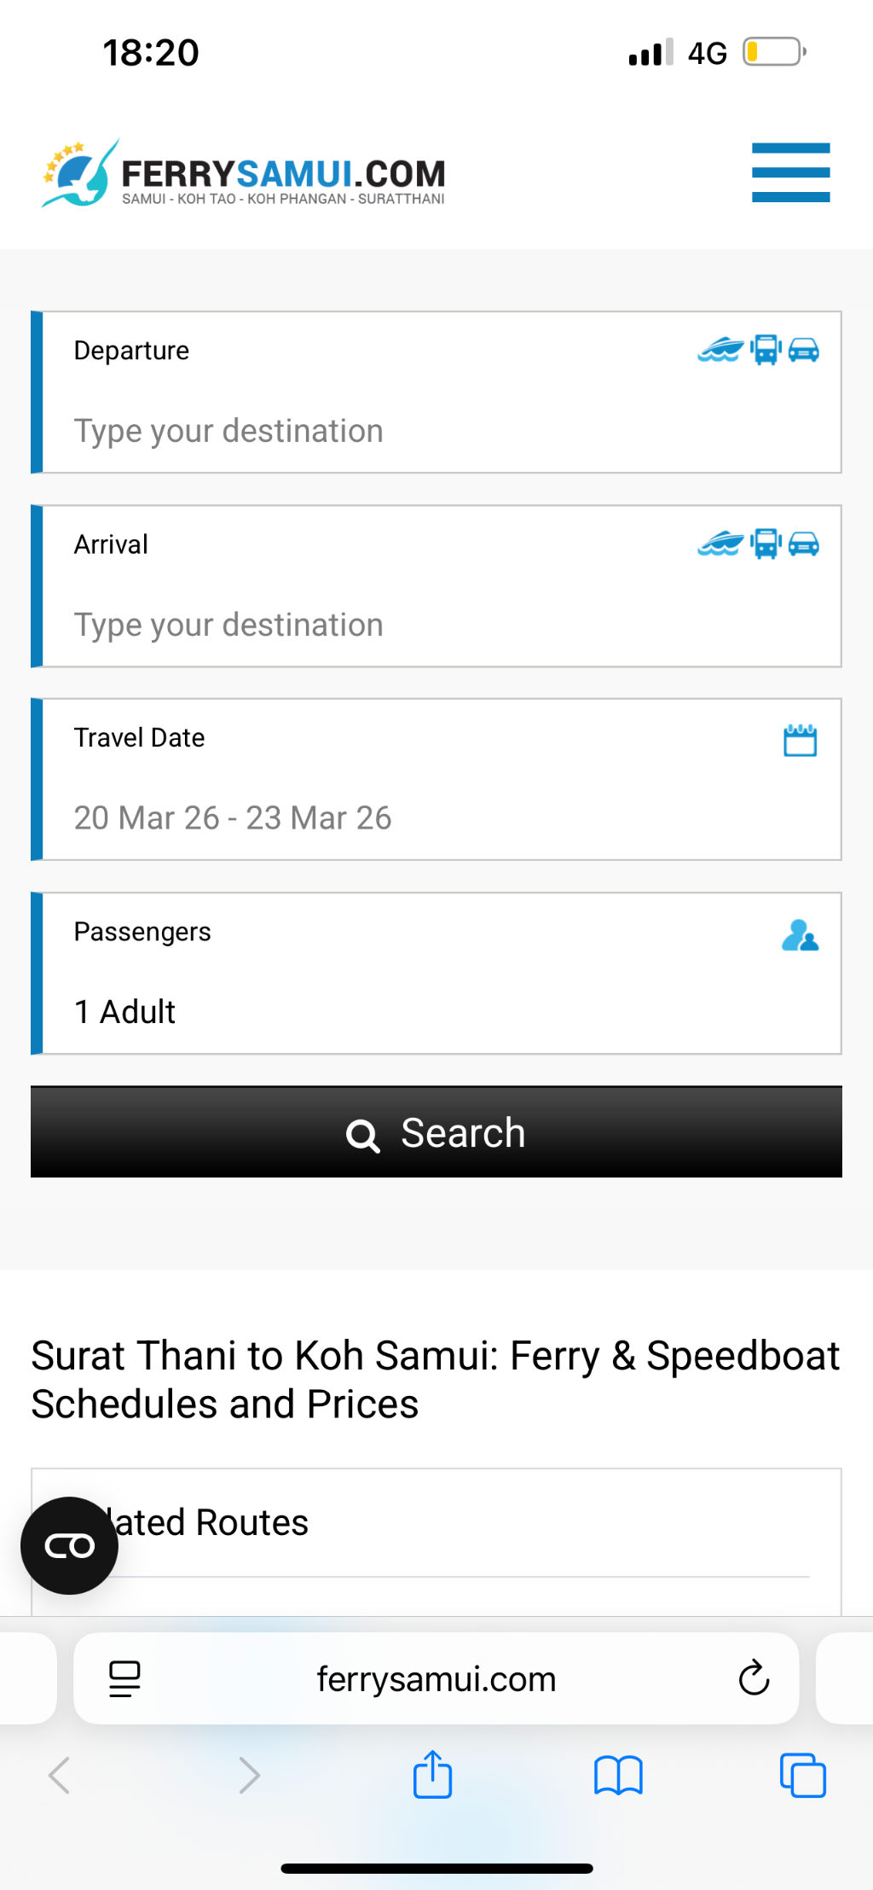Reload the page in Safari
Image resolution: width=873 pixels, height=1890 pixels.
click(754, 1678)
